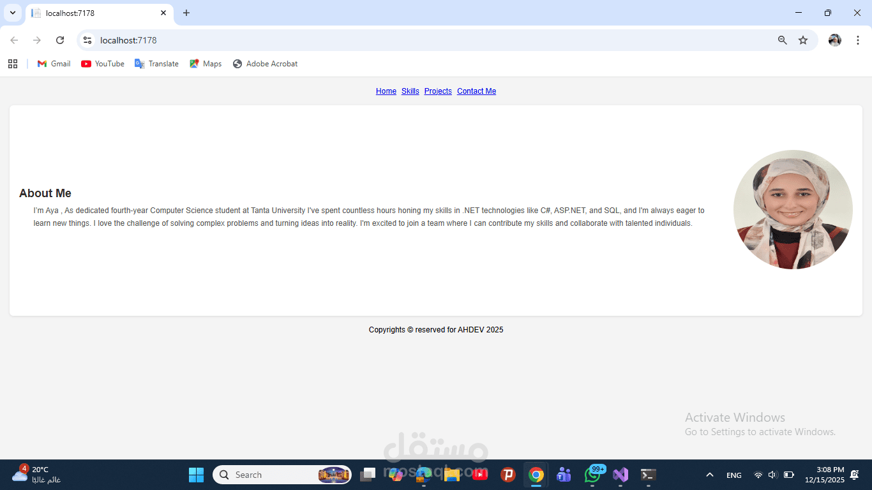Open Task View on the taskbar
The width and height of the screenshot is (872, 490).
click(x=368, y=475)
